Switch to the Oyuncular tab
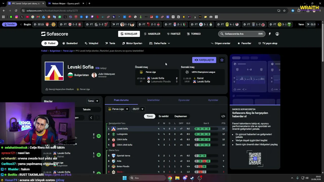 pos(184,100)
